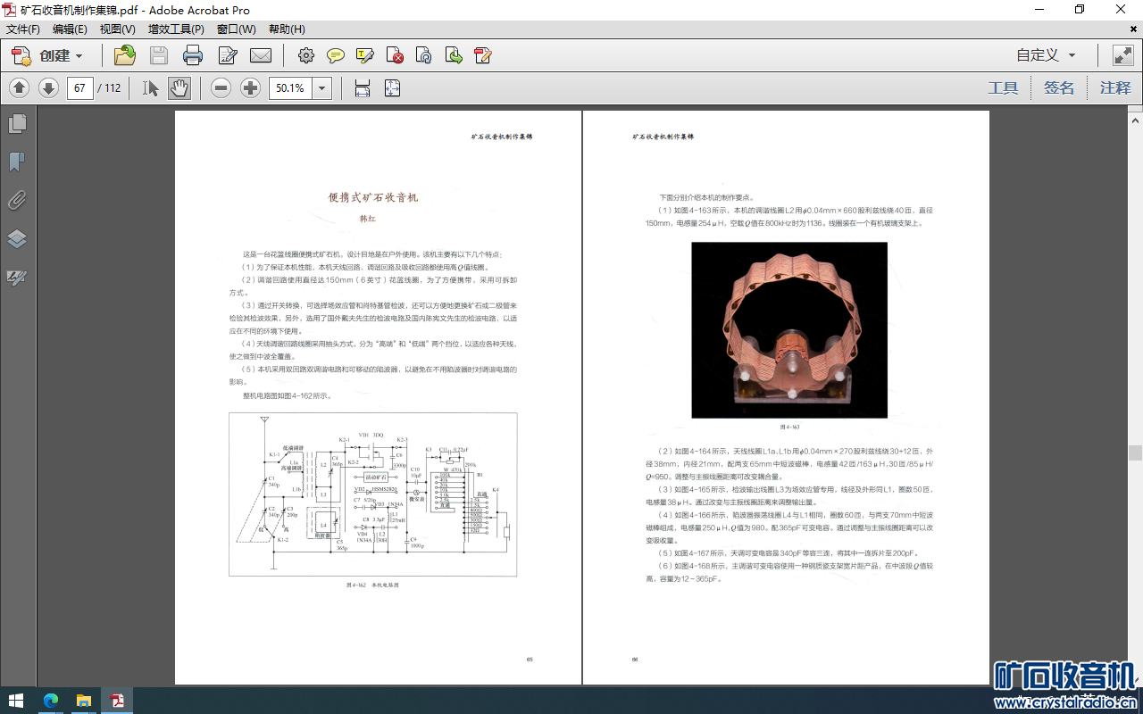Toggle the Selection cursor tool
Image resolution: width=1143 pixels, height=714 pixels.
[150, 87]
